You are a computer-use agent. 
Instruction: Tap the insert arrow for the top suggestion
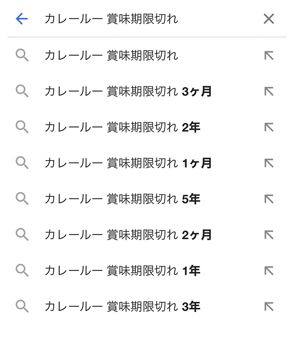(x=269, y=55)
